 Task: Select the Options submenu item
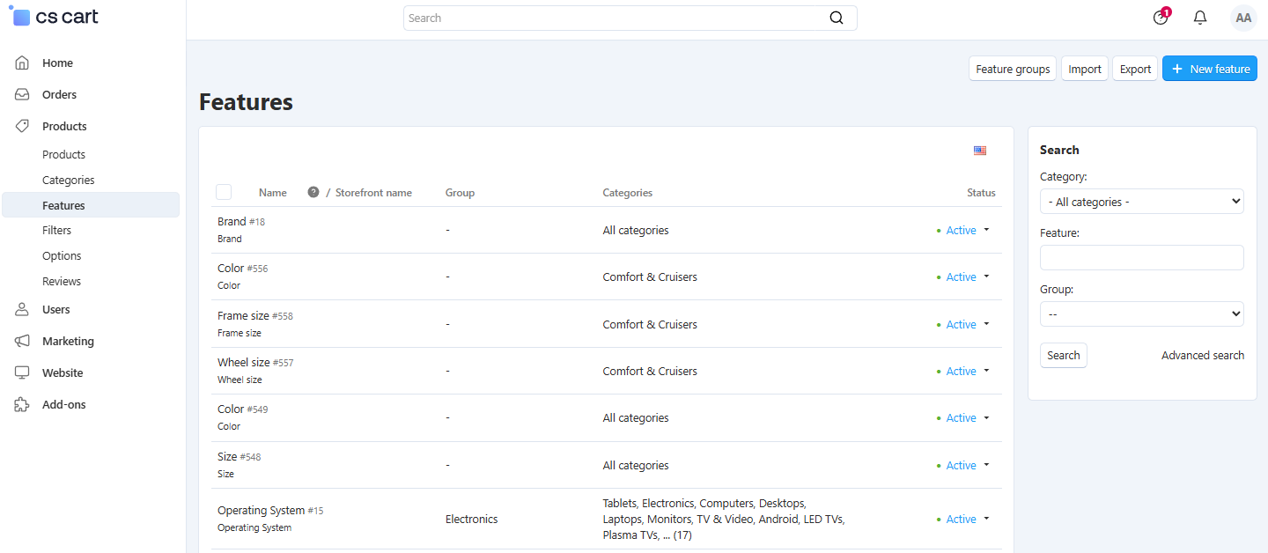click(62, 255)
